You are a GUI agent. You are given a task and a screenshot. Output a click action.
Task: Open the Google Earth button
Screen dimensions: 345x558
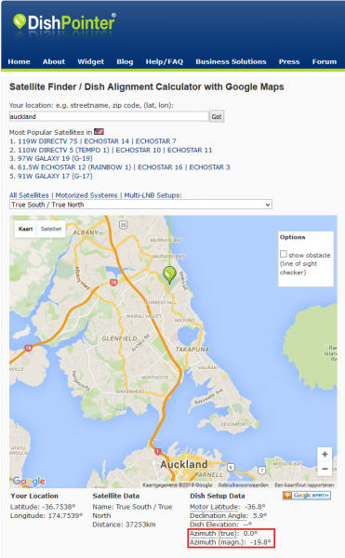[307, 496]
